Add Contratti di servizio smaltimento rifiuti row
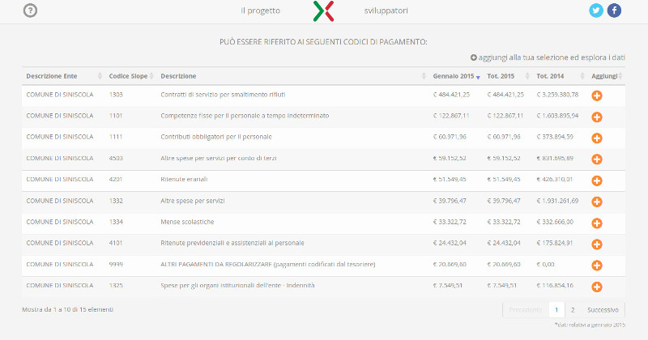 (597, 96)
